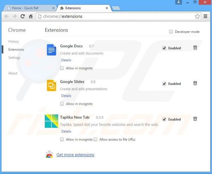Click the browser back arrow

[6, 17]
